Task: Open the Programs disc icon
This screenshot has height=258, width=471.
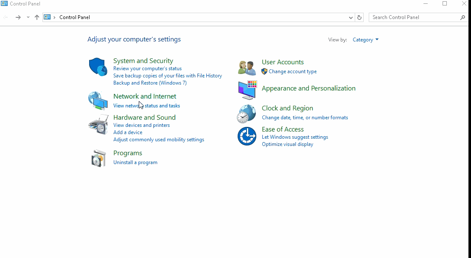Action: coord(98,158)
